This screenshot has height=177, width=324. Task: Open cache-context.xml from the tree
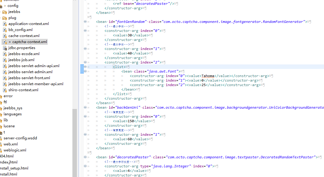(24, 36)
